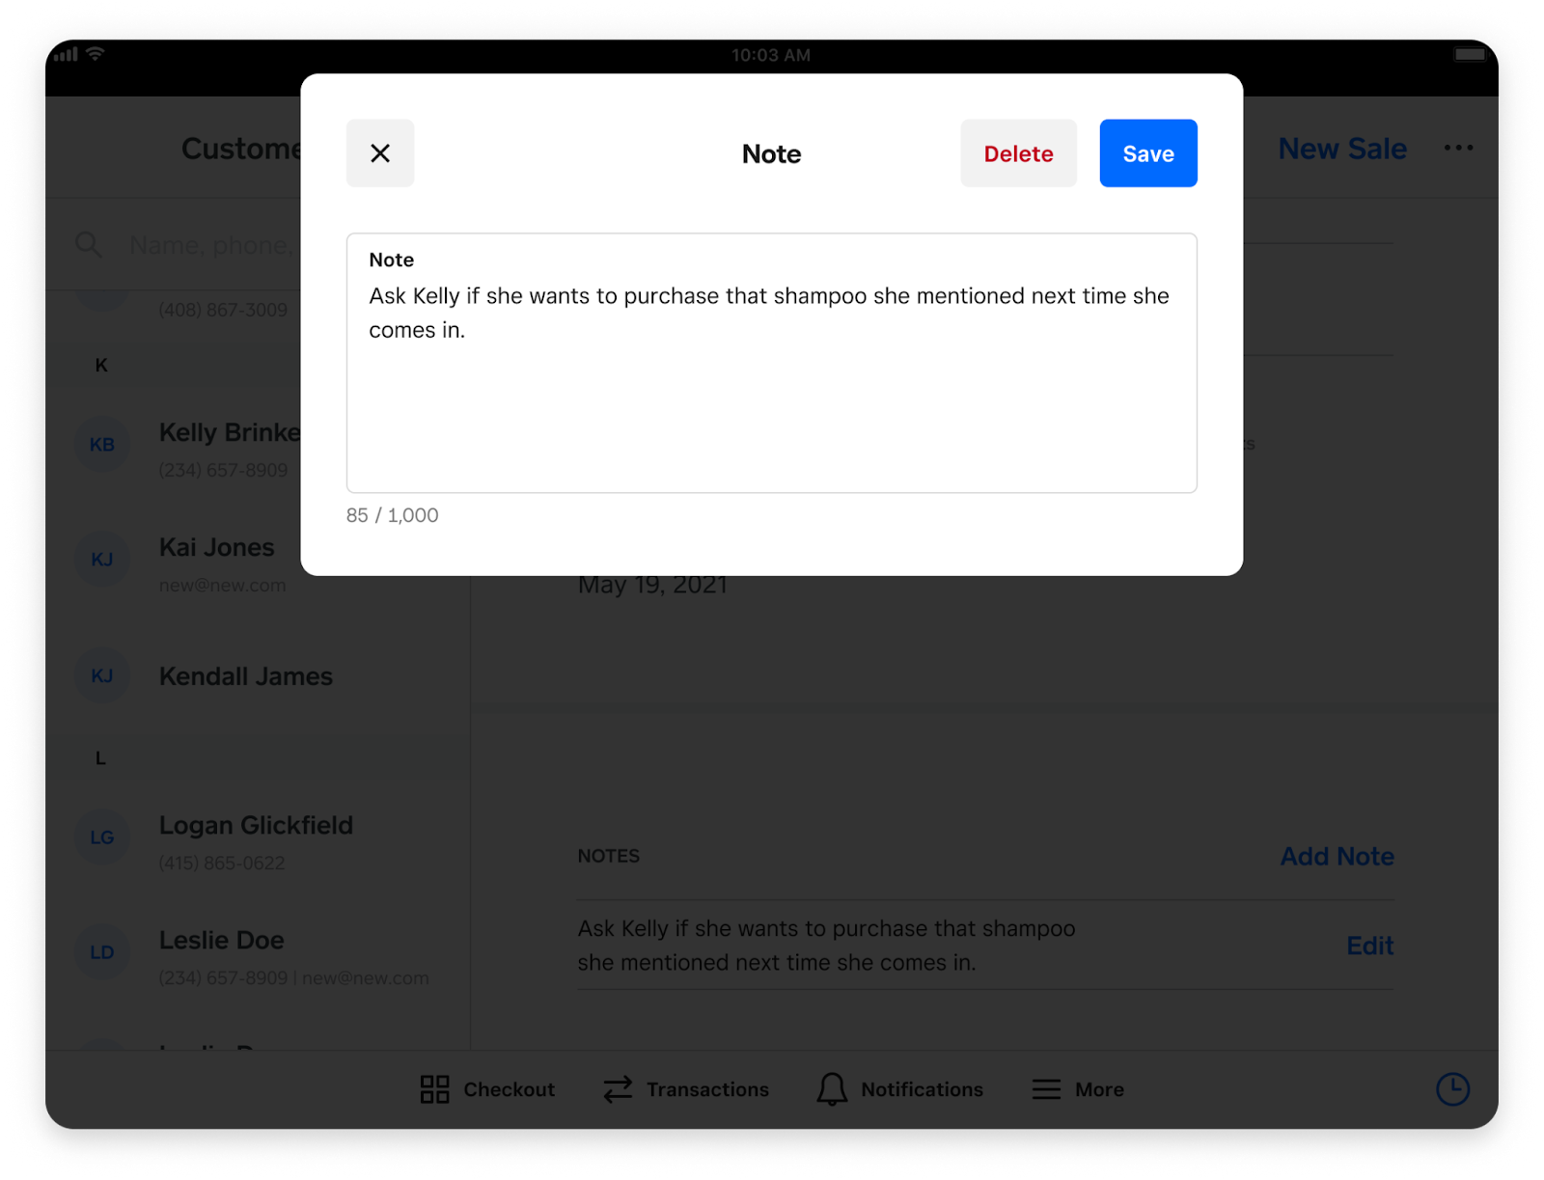Open the More hamburger menu icon

pos(1046,1089)
